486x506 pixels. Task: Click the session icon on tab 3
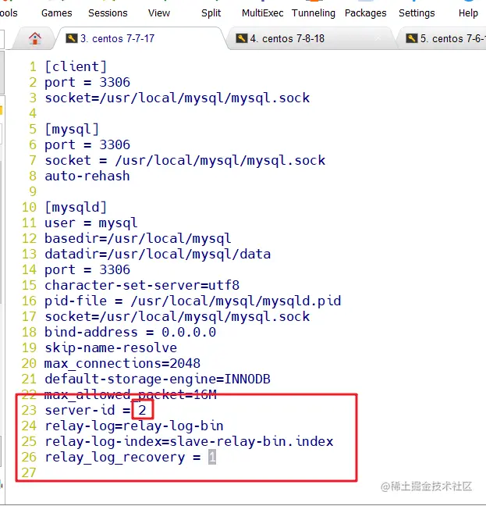pos(72,38)
